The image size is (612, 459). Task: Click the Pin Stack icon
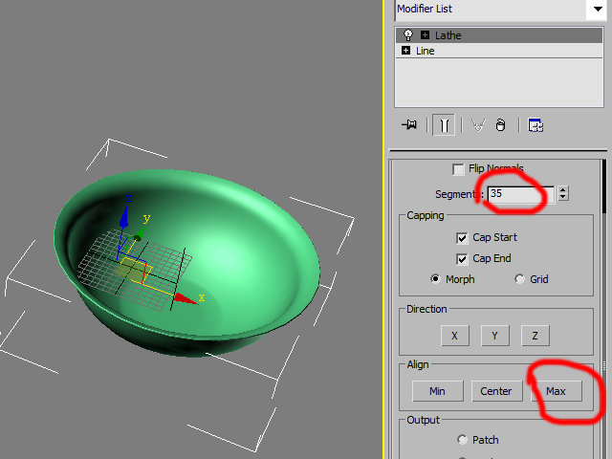tap(410, 124)
